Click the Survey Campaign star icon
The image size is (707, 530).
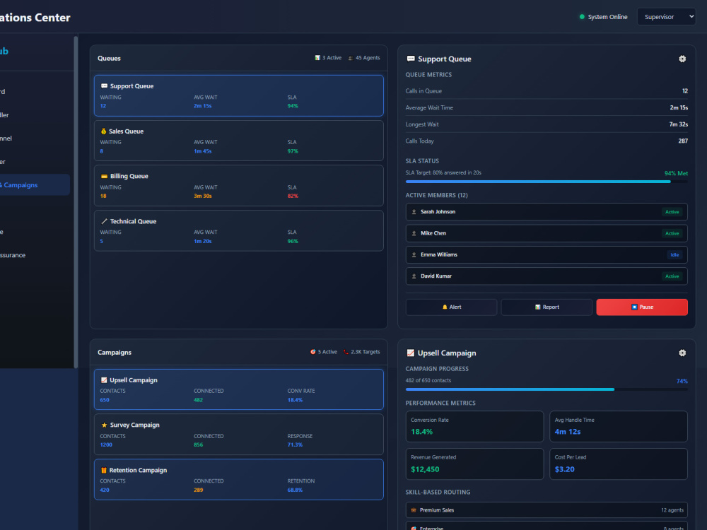pyautogui.click(x=104, y=425)
